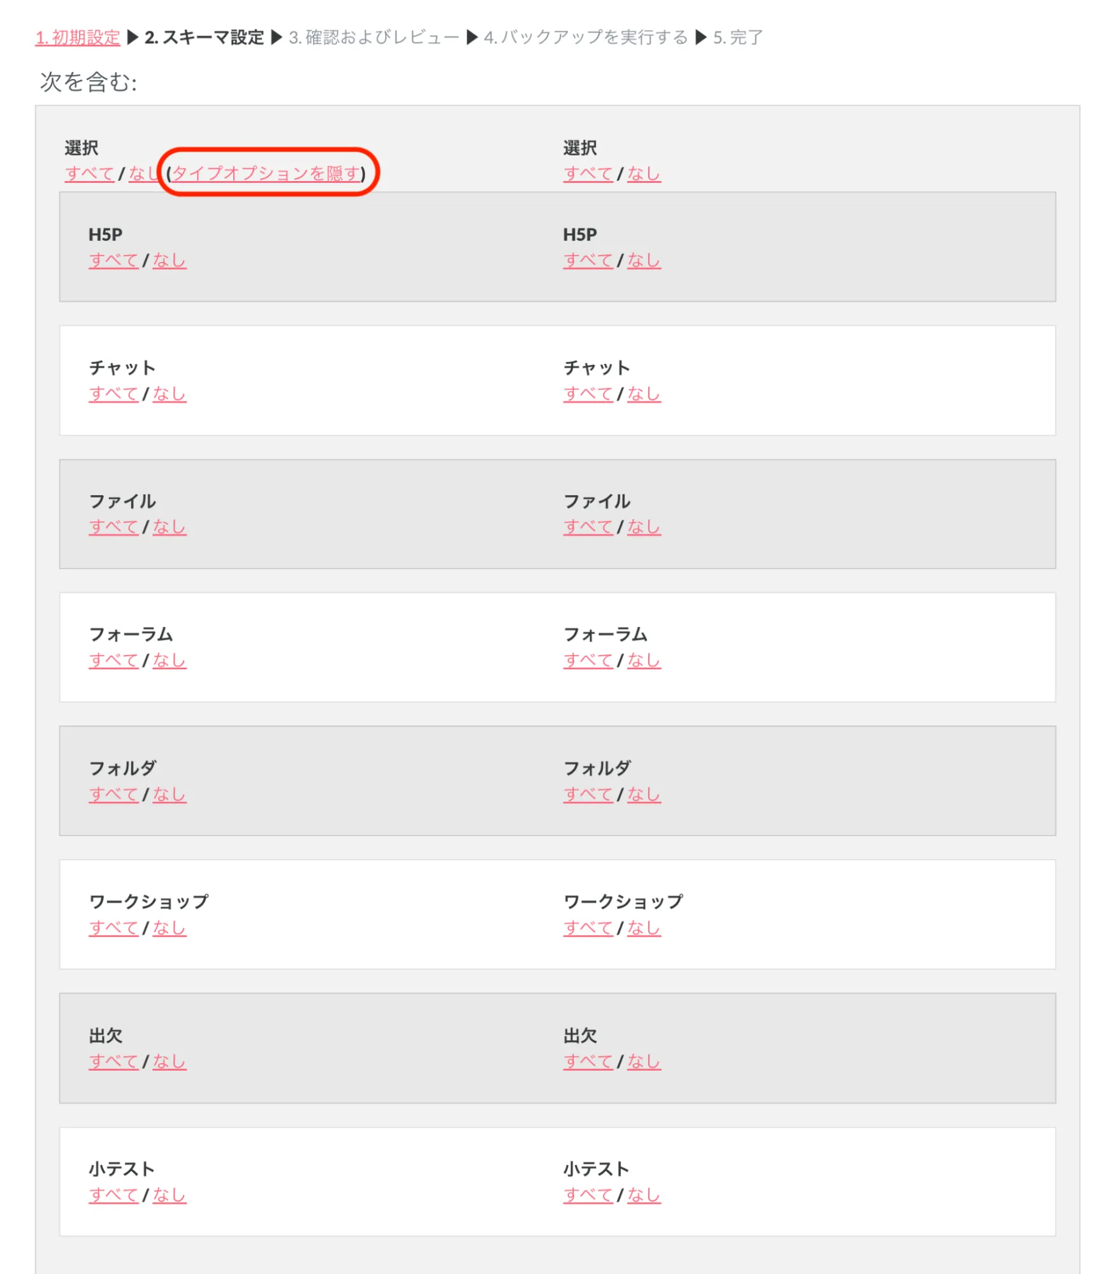
Task: Choose すべて under left 小テスト
Action: [x=113, y=1195]
